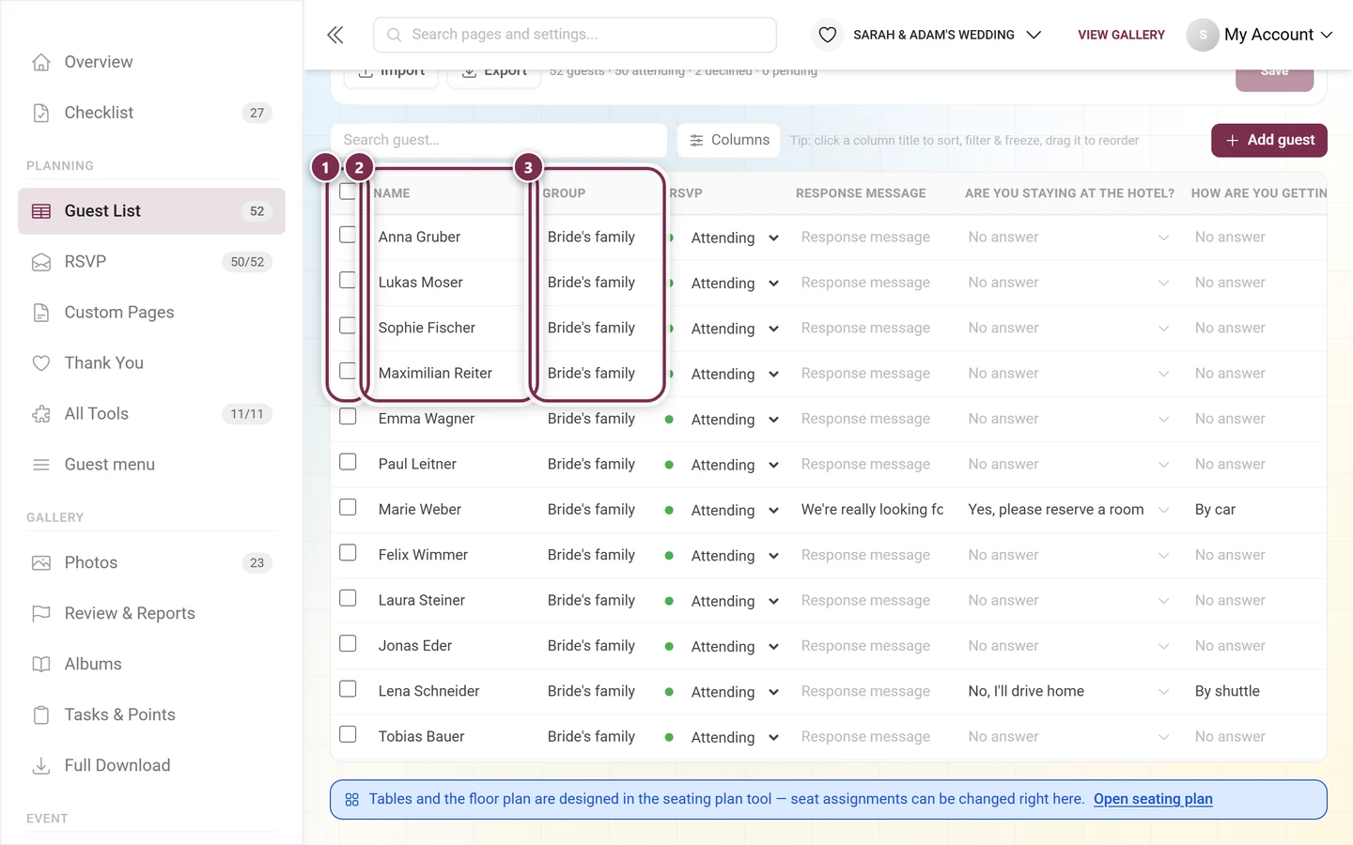Image resolution: width=1353 pixels, height=845 pixels.
Task: Check the box next to Paul Leitner
Action: pyautogui.click(x=348, y=462)
